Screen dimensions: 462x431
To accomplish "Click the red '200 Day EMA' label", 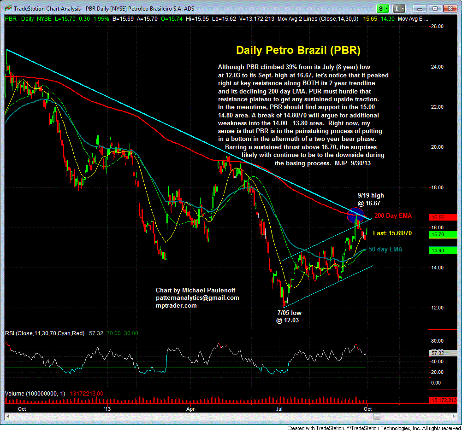I will coord(393,215).
